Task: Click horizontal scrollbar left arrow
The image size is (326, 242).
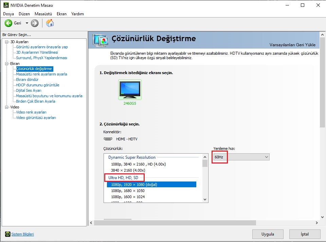Action: (91, 223)
